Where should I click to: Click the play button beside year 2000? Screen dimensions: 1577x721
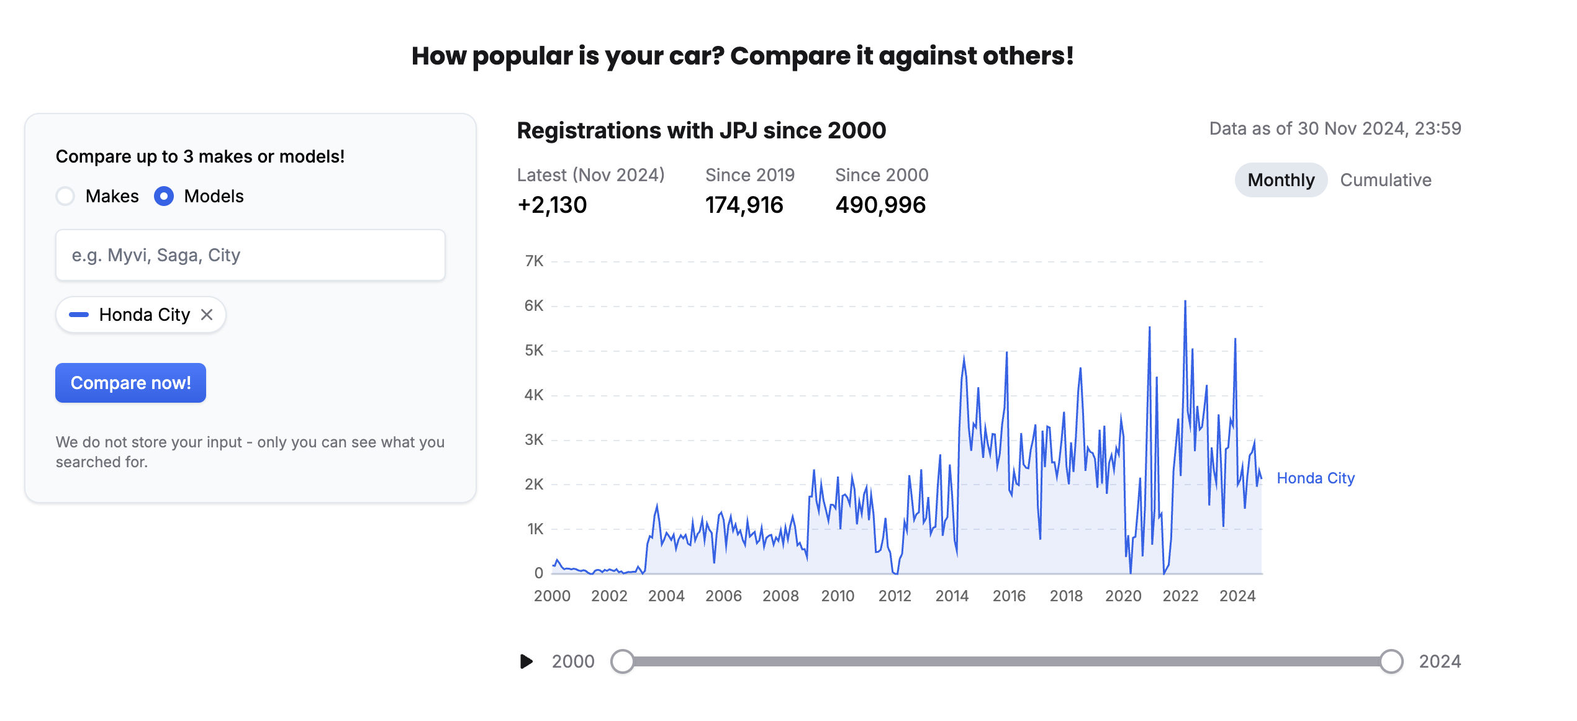coord(526,661)
